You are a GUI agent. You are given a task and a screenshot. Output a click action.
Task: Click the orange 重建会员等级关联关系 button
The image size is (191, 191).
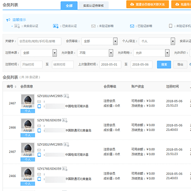click(148, 4)
